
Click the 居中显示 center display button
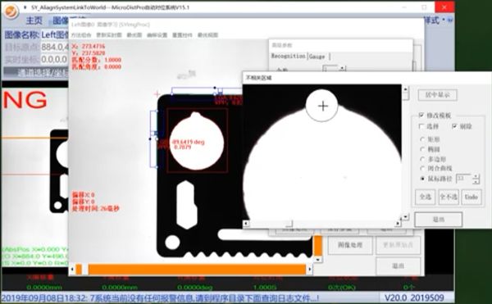437,95
